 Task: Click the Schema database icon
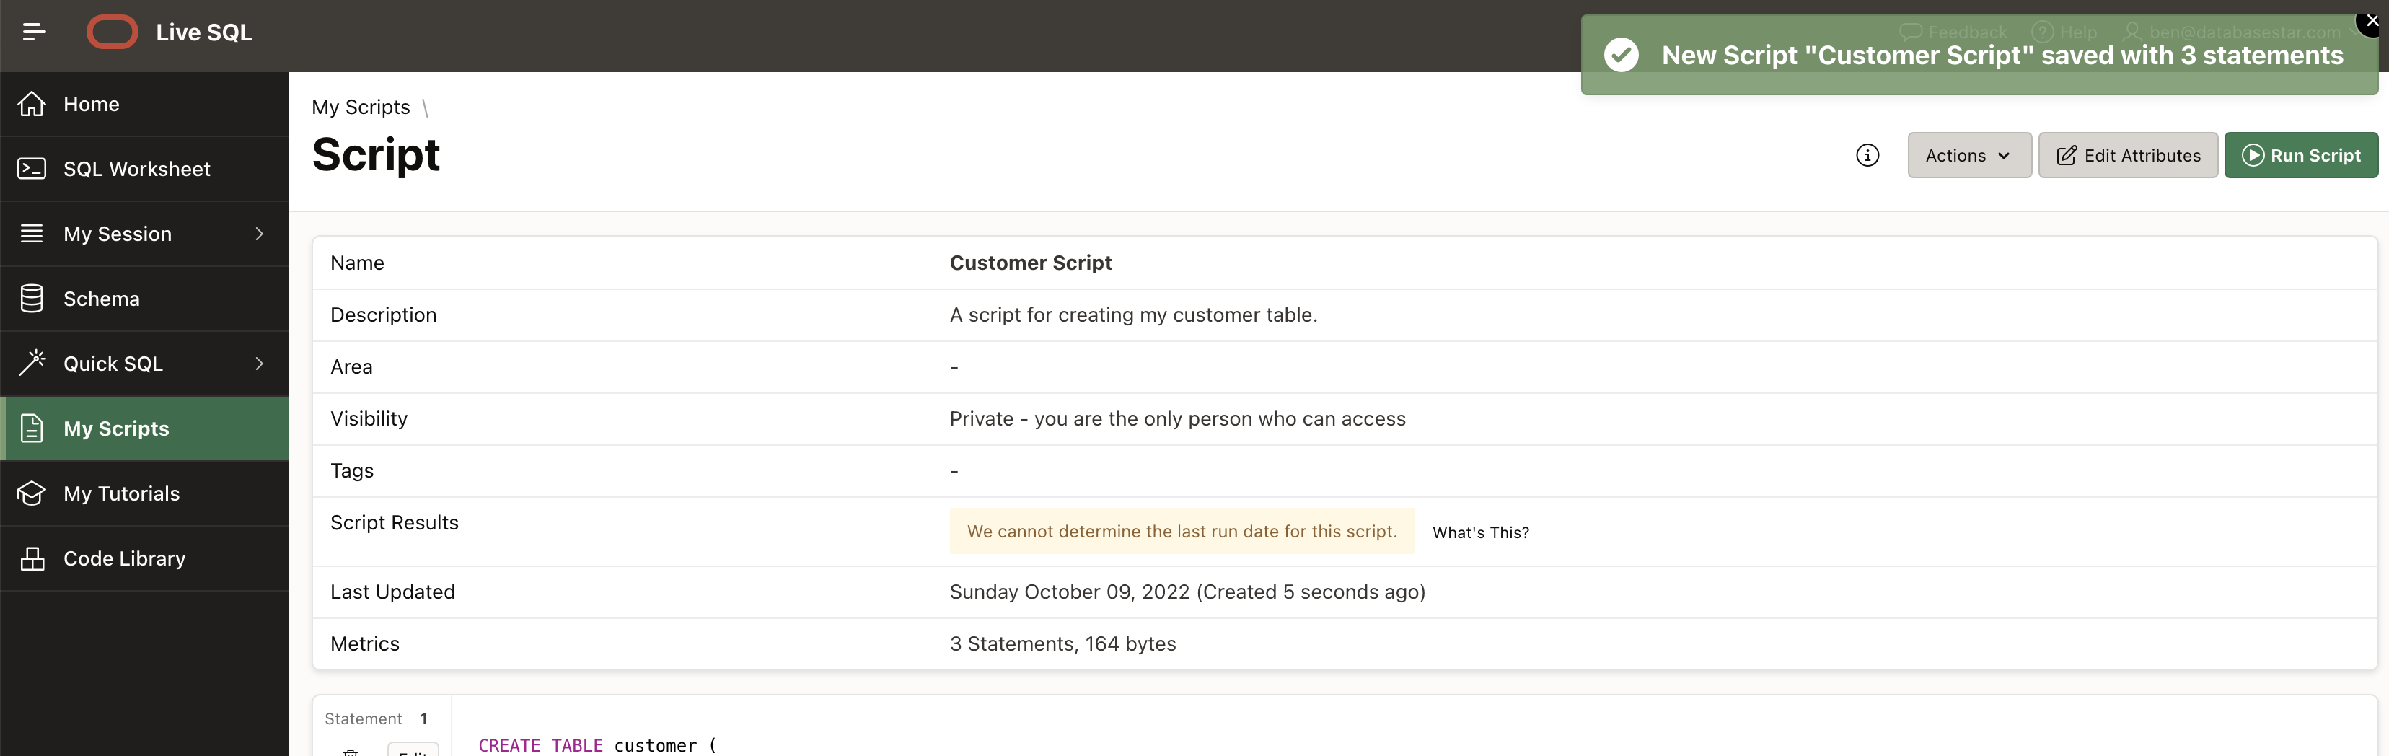tap(32, 299)
